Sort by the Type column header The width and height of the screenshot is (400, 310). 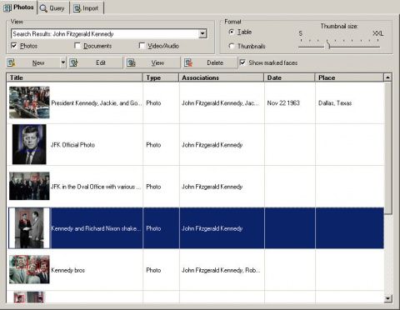coord(161,77)
